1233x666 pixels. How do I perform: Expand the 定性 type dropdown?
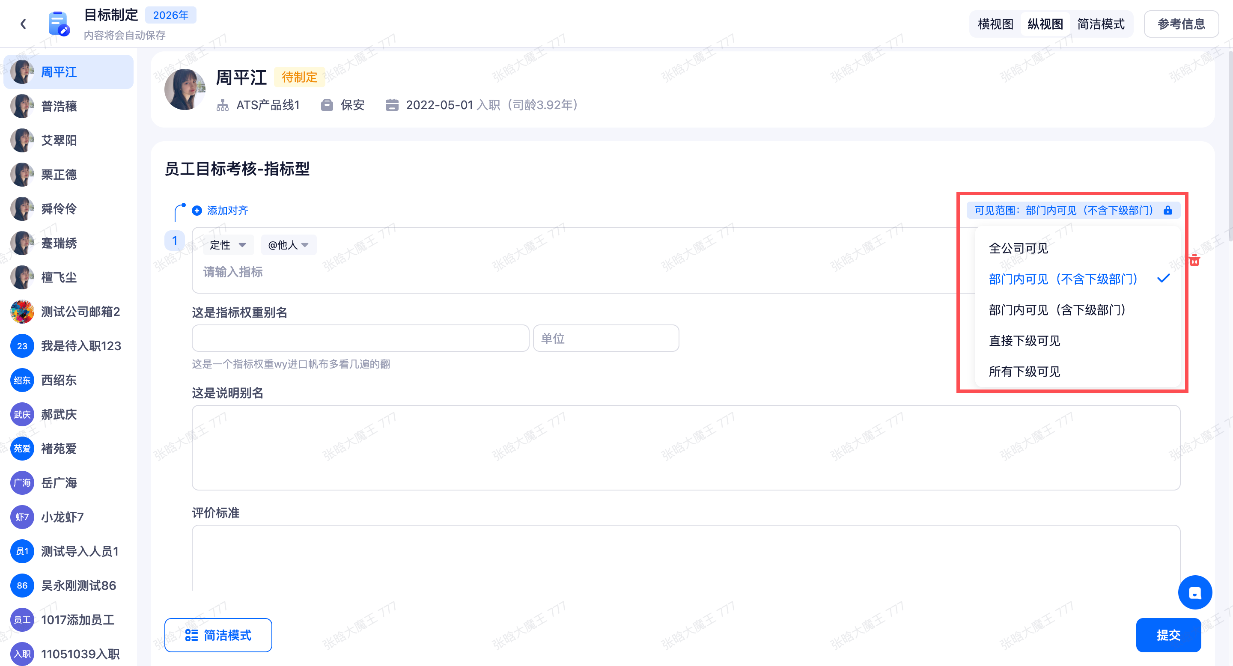click(227, 245)
